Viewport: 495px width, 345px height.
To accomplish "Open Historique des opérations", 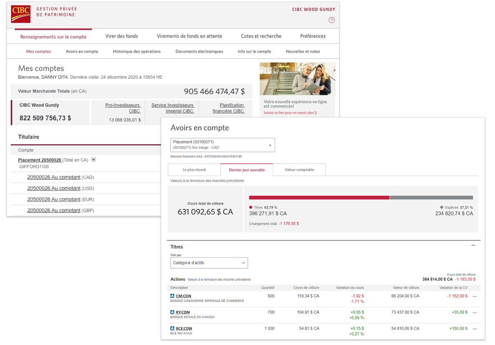I will pyautogui.click(x=137, y=52).
